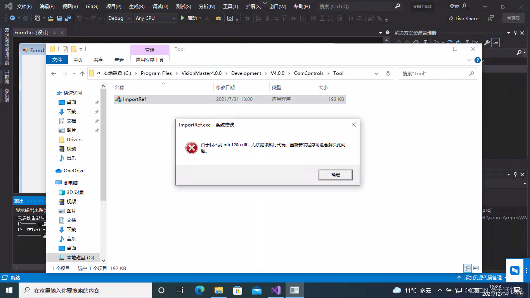Open the 文件(F) menu in Visual Studio
Screen dimensions: 530x298
point(24,7)
